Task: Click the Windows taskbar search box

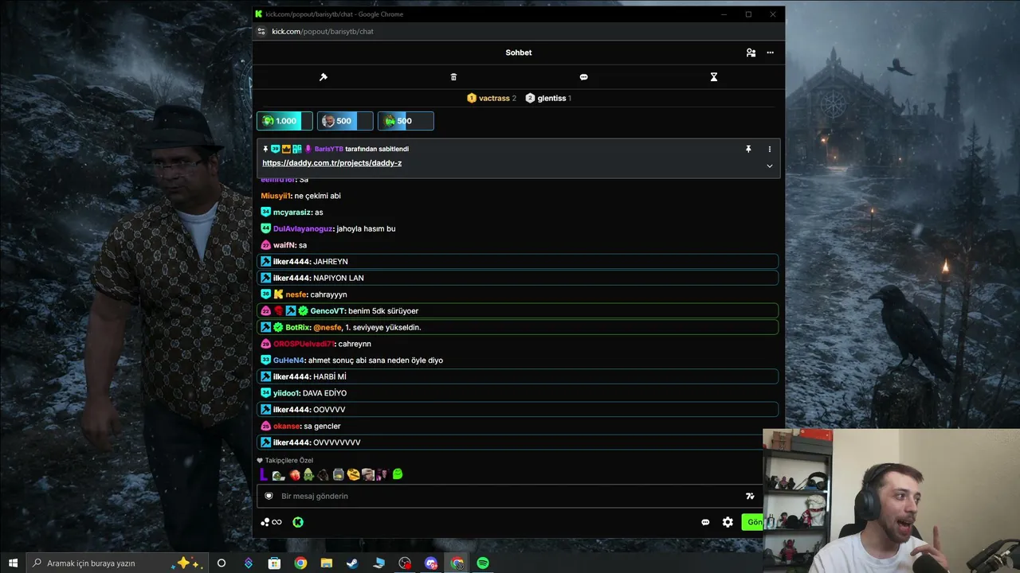Action: (x=118, y=563)
